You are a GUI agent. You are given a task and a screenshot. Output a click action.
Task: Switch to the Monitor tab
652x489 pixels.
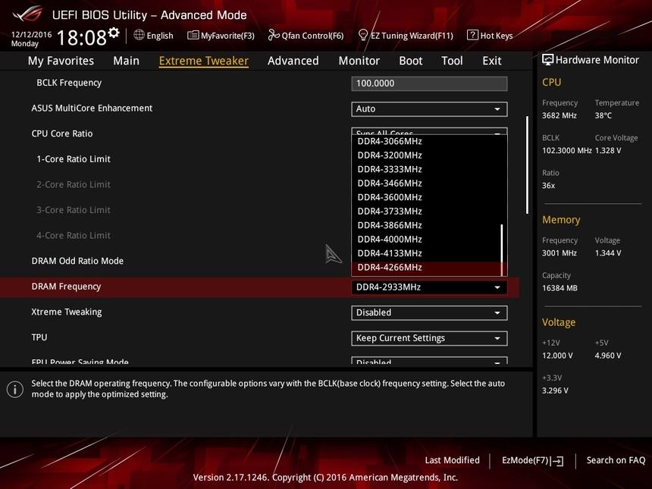pos(359,61)
